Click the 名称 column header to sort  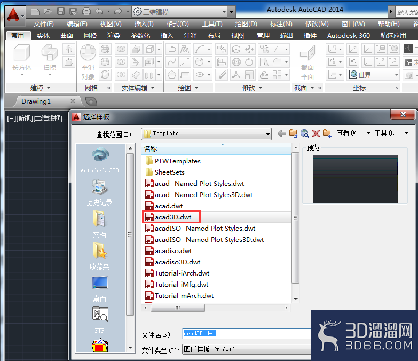(x=216, y=148)
